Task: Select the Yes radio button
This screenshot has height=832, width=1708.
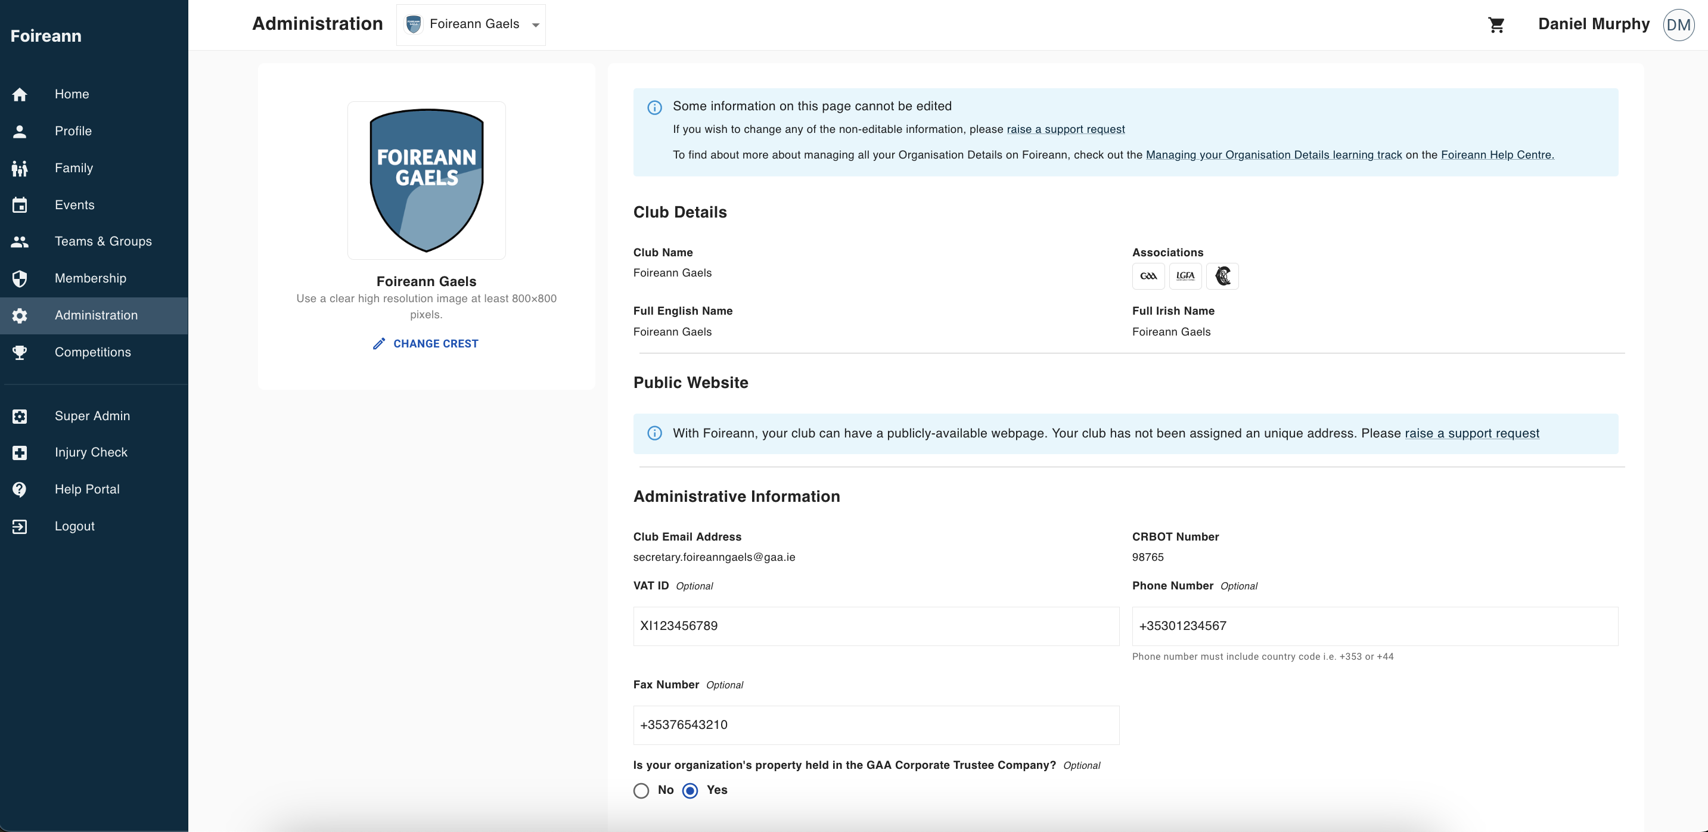Action: click(x=690, y=791)
